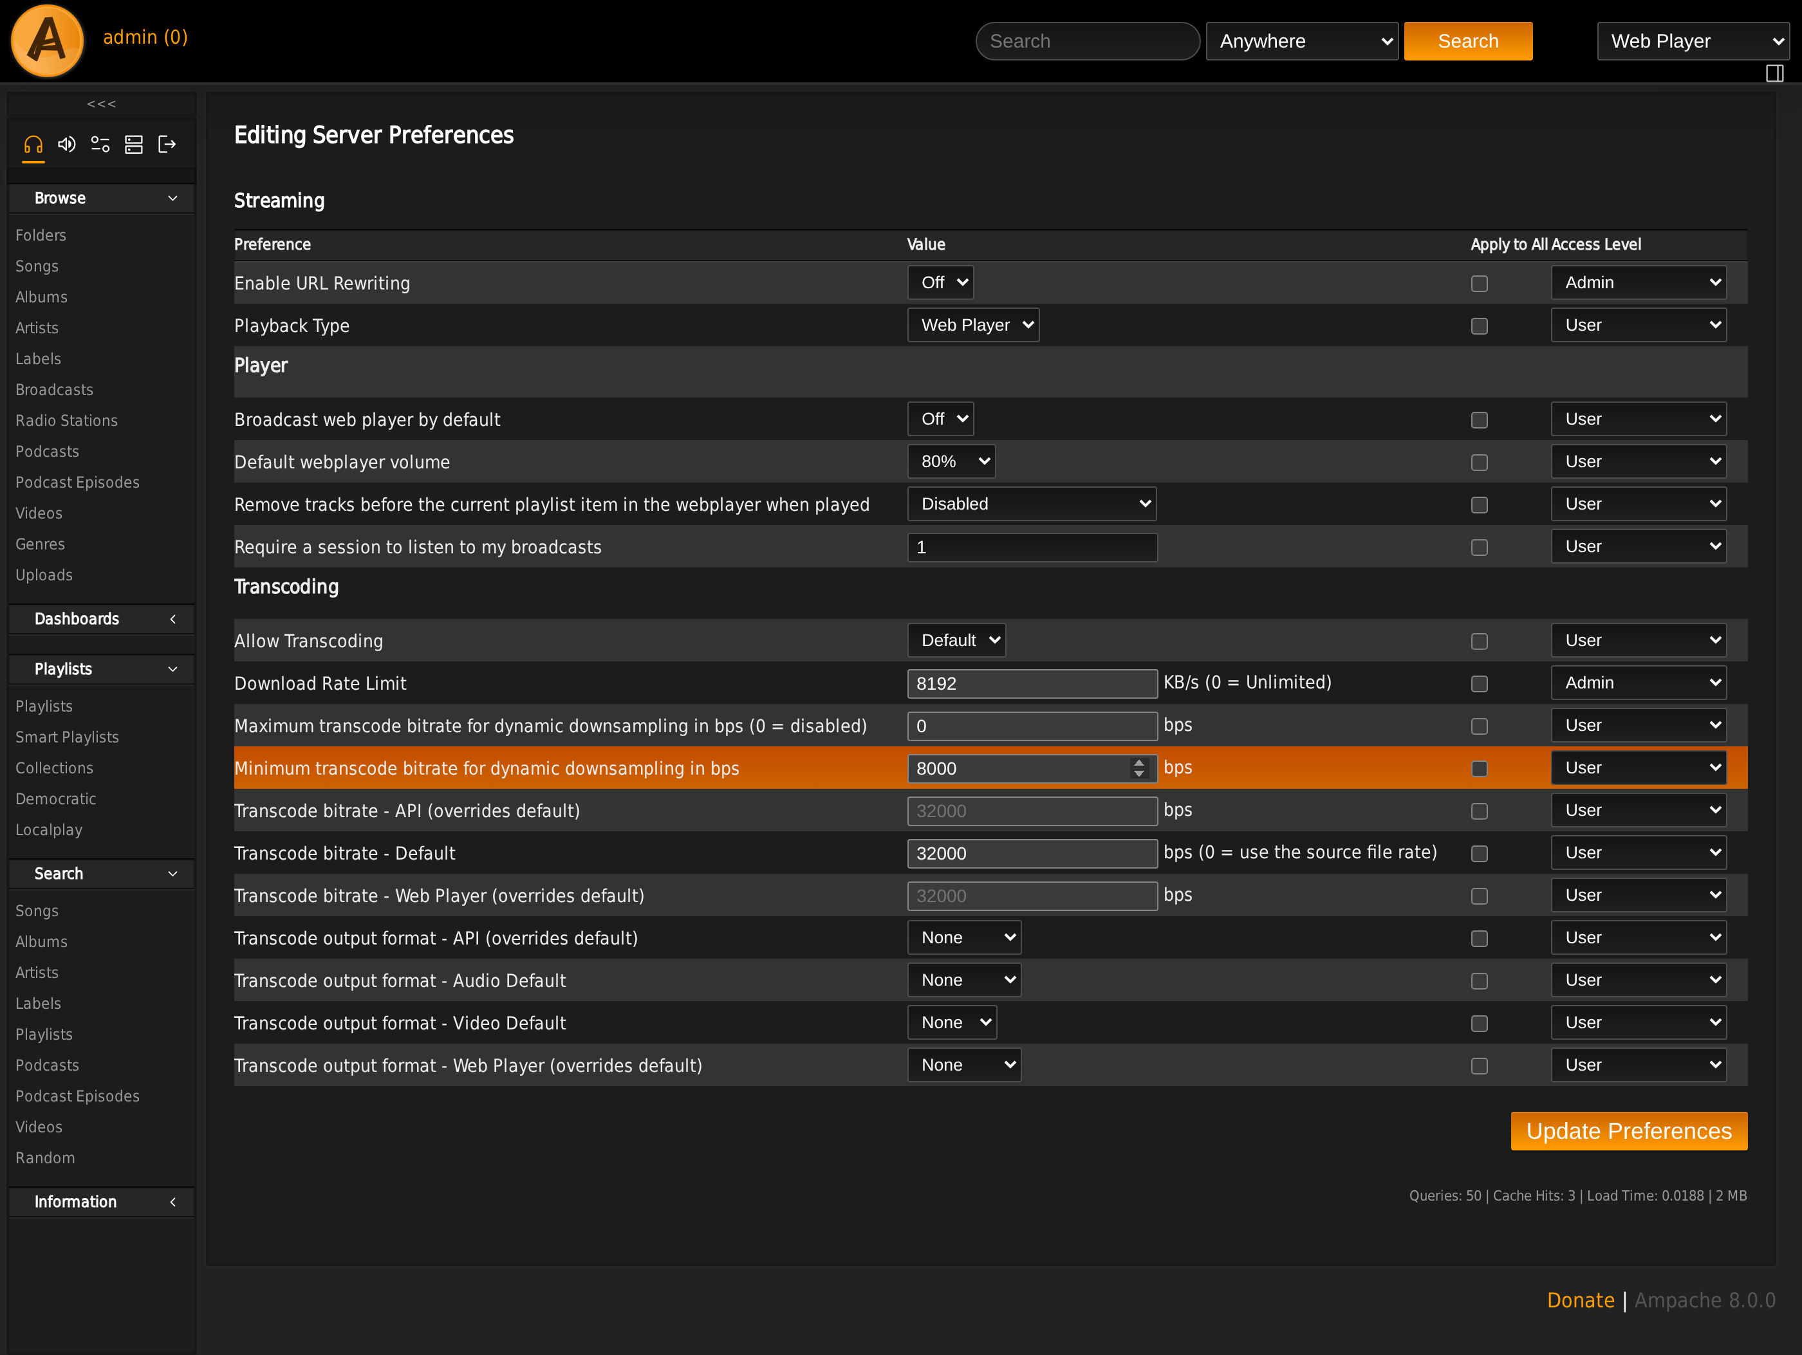
Task: Open Folders in Browse menu
Action: [41, 235]
